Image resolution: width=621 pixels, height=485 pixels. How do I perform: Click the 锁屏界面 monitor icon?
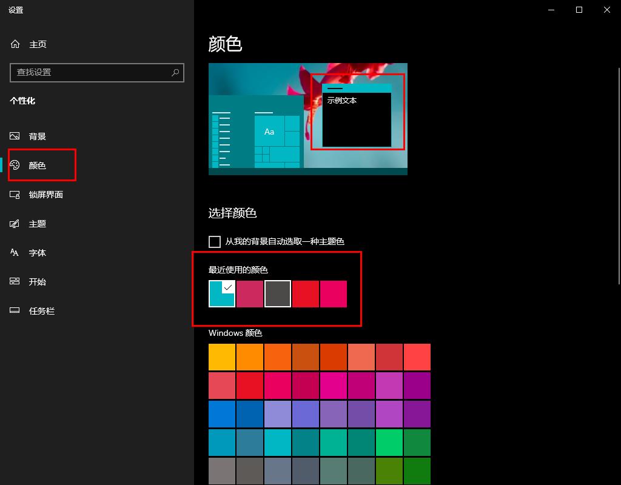(15, 195)
